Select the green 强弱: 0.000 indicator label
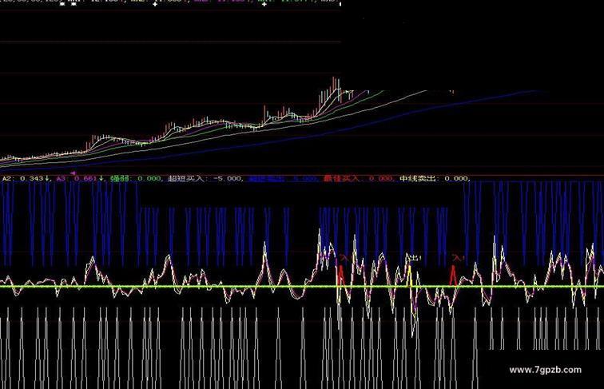This screenshot has width=604, height=389. 137,178
